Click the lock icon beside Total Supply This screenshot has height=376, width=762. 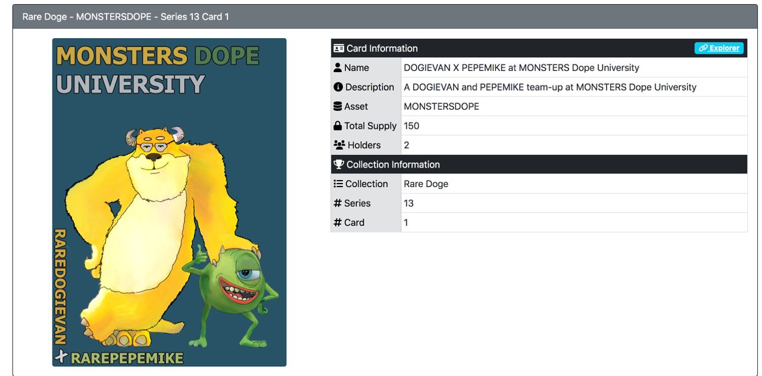pyautogui.click(x=338, y=126)
